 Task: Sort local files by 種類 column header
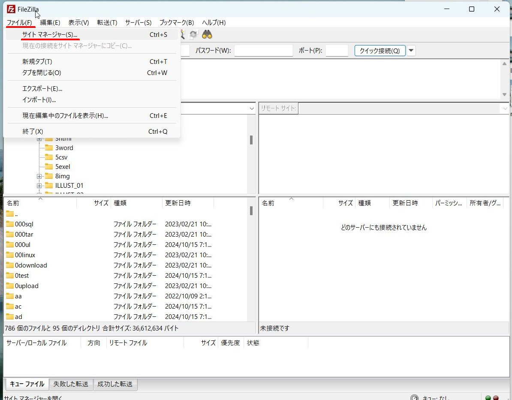pyautogui.click(x=136, y=203)
